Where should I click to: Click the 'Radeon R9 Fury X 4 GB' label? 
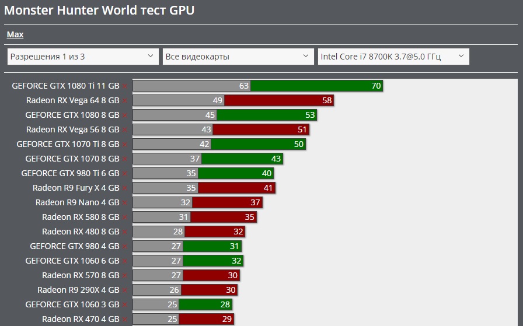pyautogui.click(x=76, y=188)
